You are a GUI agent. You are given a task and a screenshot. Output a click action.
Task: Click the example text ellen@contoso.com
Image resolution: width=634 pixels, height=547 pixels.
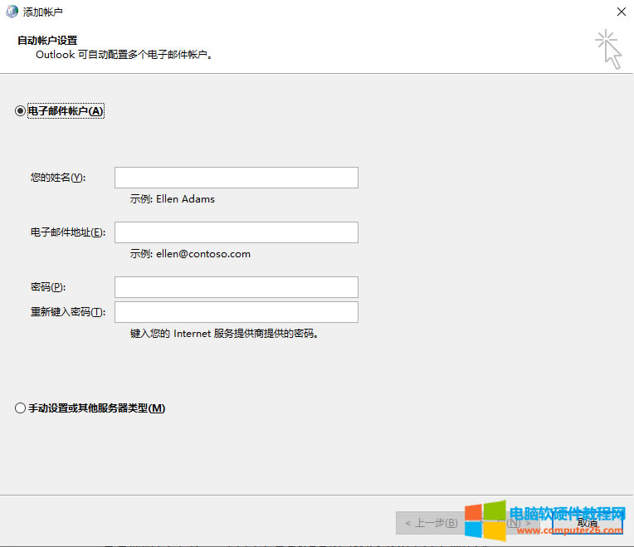[x=202, y=254]
